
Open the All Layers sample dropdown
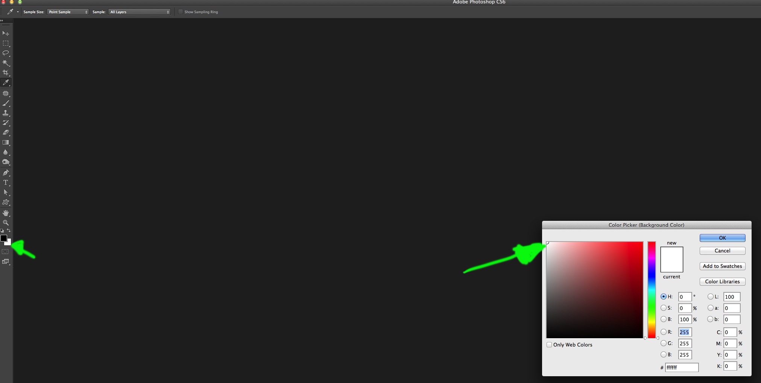click(139, 12)
